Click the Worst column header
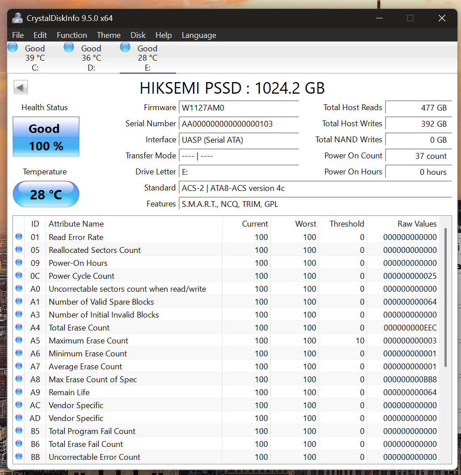 (x=295, y=224)
